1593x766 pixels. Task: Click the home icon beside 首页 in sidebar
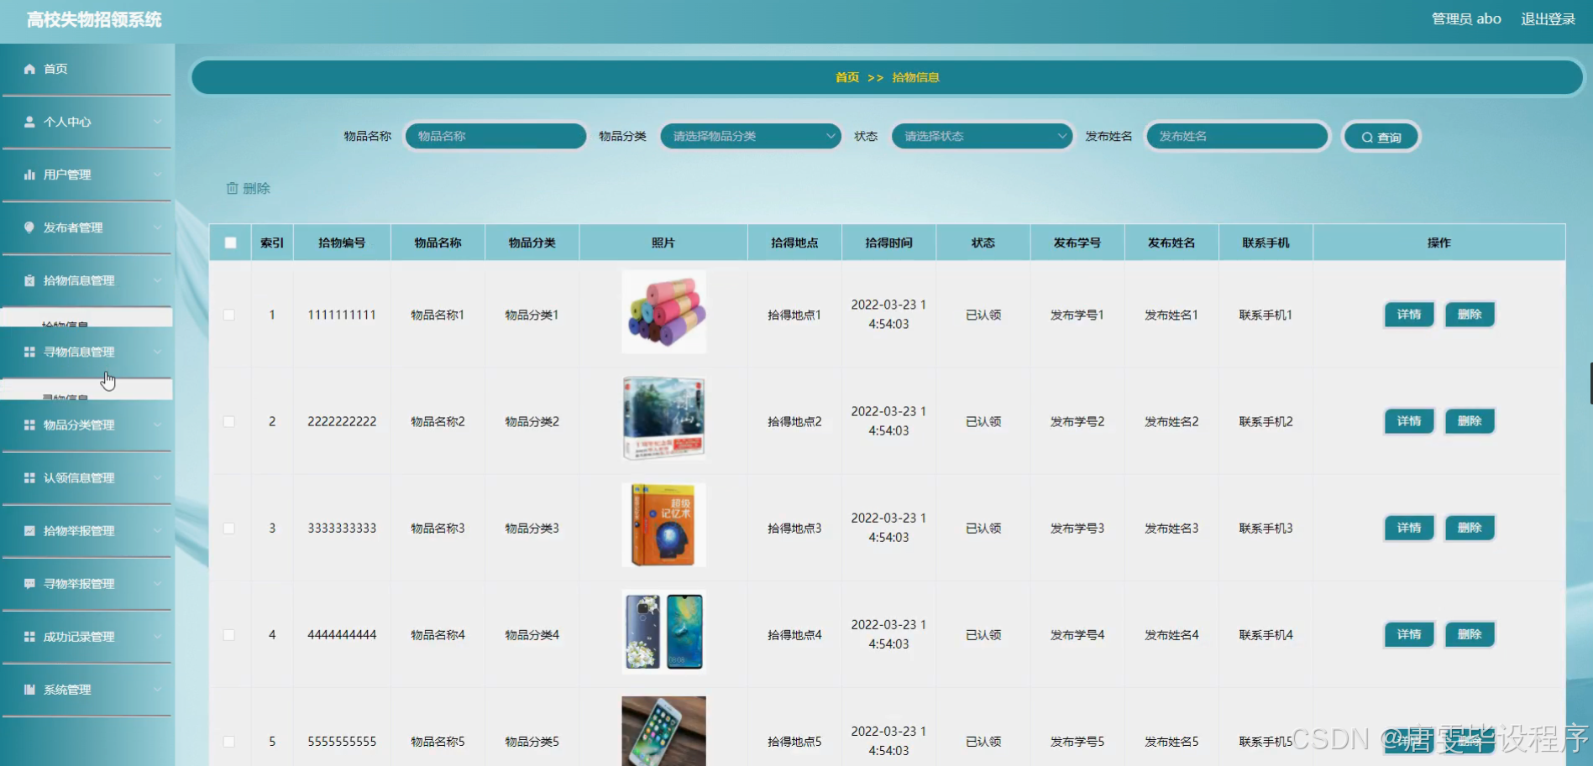click(x=29, y=69)
